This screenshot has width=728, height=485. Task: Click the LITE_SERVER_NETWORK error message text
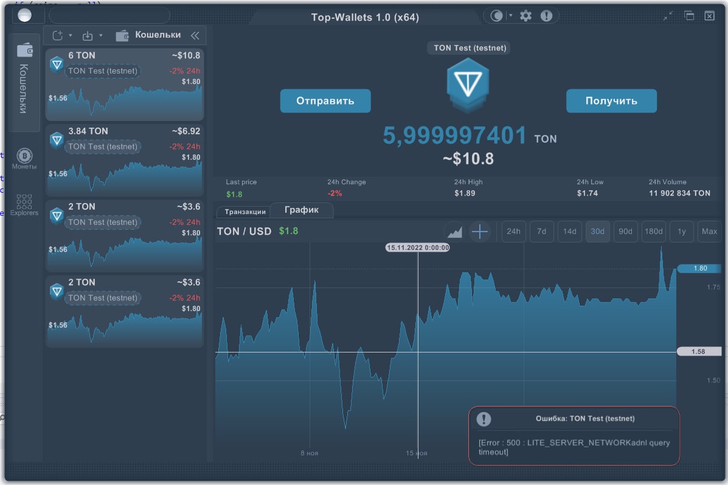pos(574,447)
